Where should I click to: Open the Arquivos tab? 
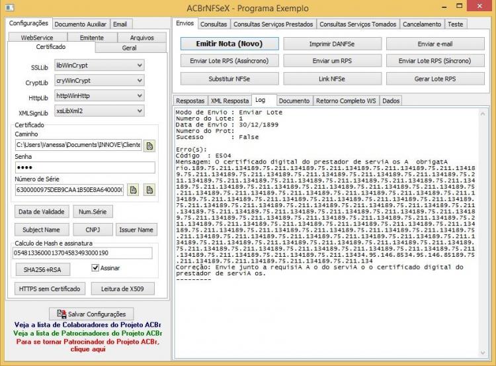(x=142, y=37)
